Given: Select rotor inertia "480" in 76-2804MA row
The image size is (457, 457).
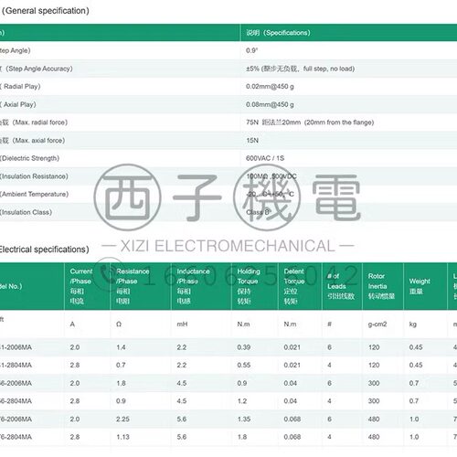Looking at the screenshot, I should tap(374, 437).
